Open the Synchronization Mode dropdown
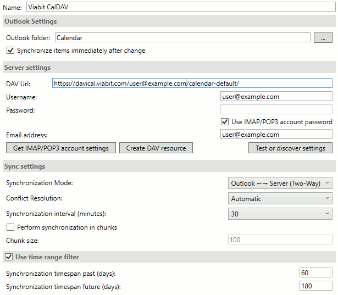Image resolution: width=338 pixels, height=295 pixels. coord(280,183)
